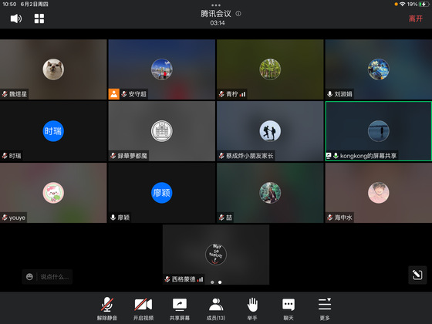Tap mic icon beside 刘淑娟

pyautogui.click(x=330, y=94)
